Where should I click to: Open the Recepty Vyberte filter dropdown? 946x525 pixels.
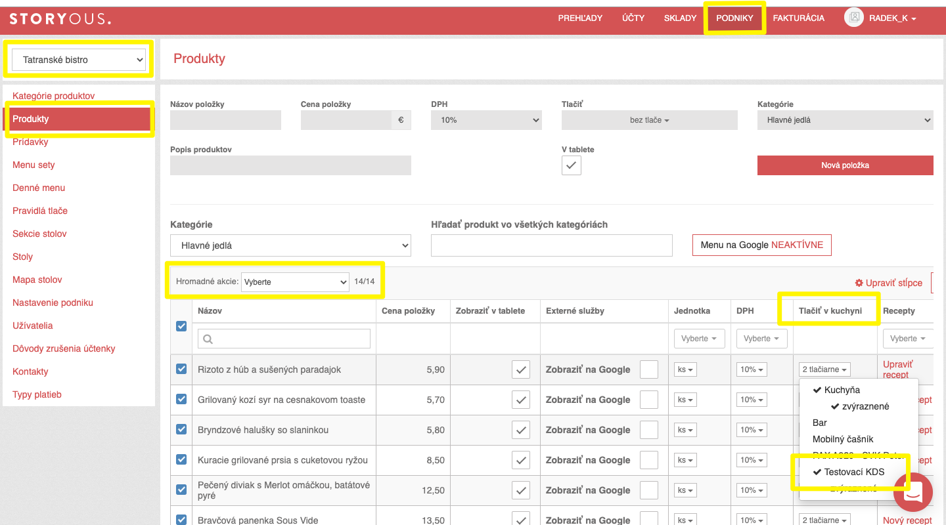point(908,339)
